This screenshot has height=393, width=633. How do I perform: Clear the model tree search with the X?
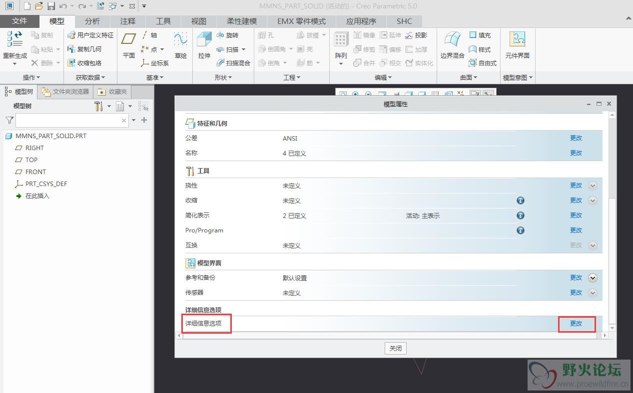pos(124,120)
